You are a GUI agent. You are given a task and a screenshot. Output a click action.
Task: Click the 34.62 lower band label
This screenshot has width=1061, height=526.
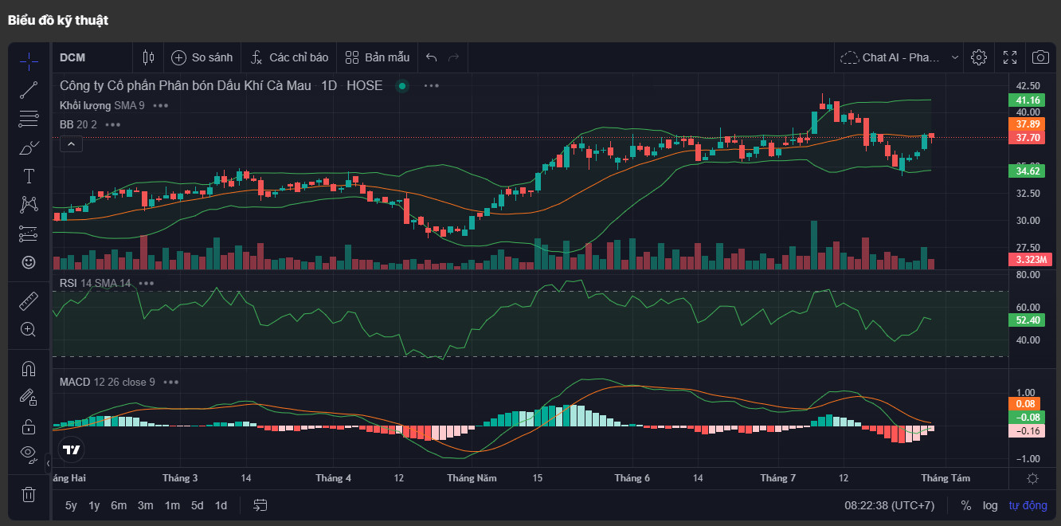tap(1028, 171)
